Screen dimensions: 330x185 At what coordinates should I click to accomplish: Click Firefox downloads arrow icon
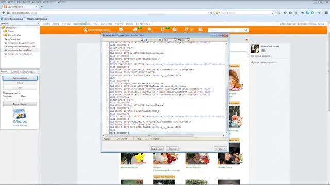(x=296, y=13)
